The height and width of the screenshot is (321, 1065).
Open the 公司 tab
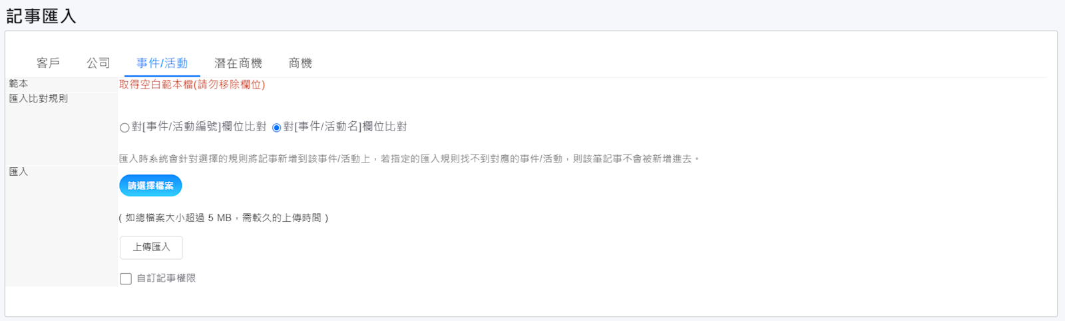(99, 63)
